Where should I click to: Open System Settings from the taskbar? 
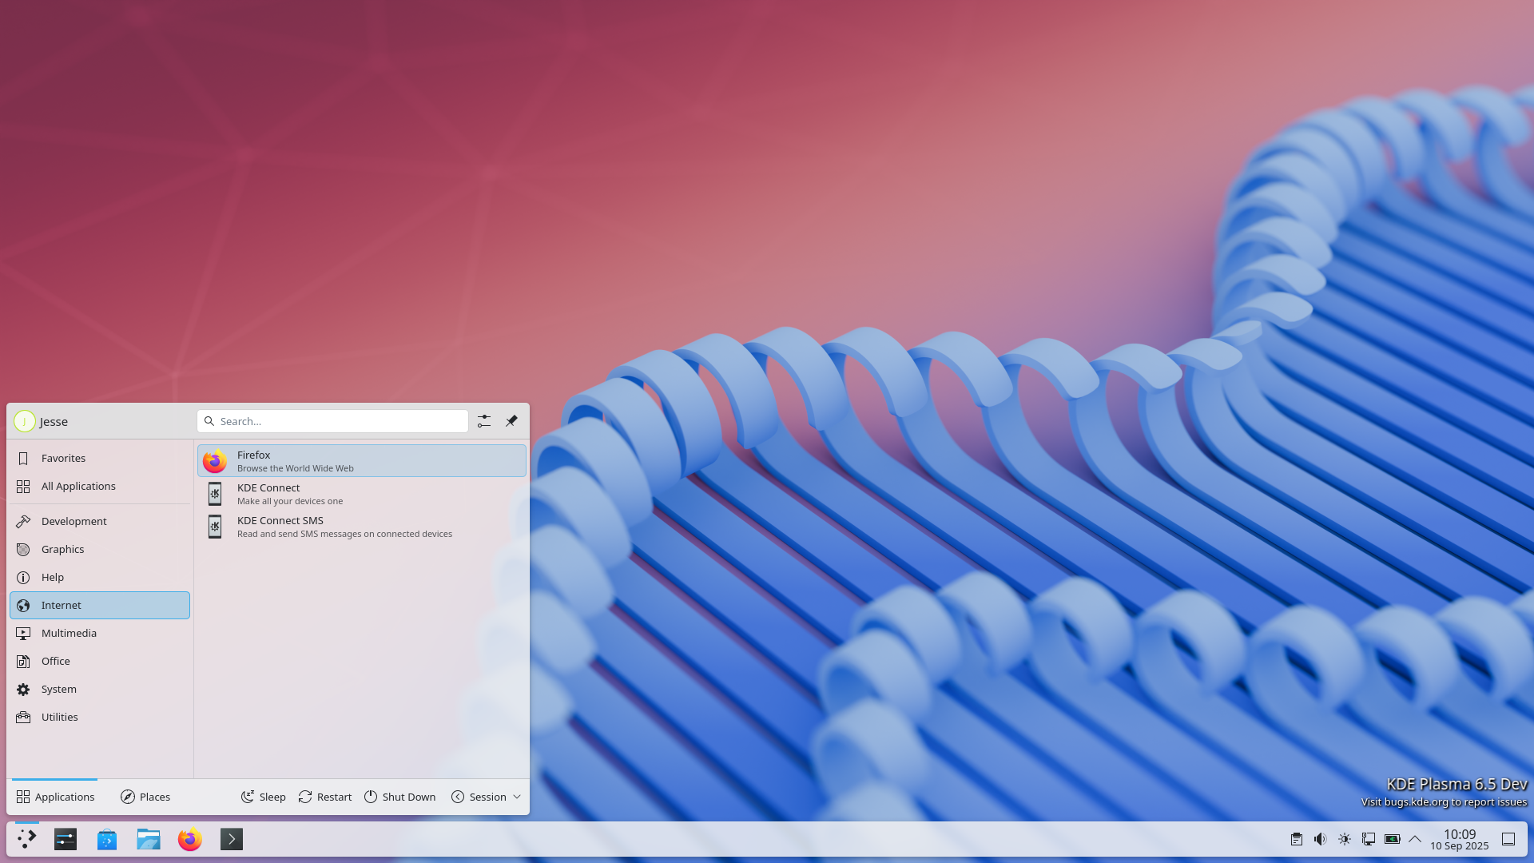pos(66,839)
